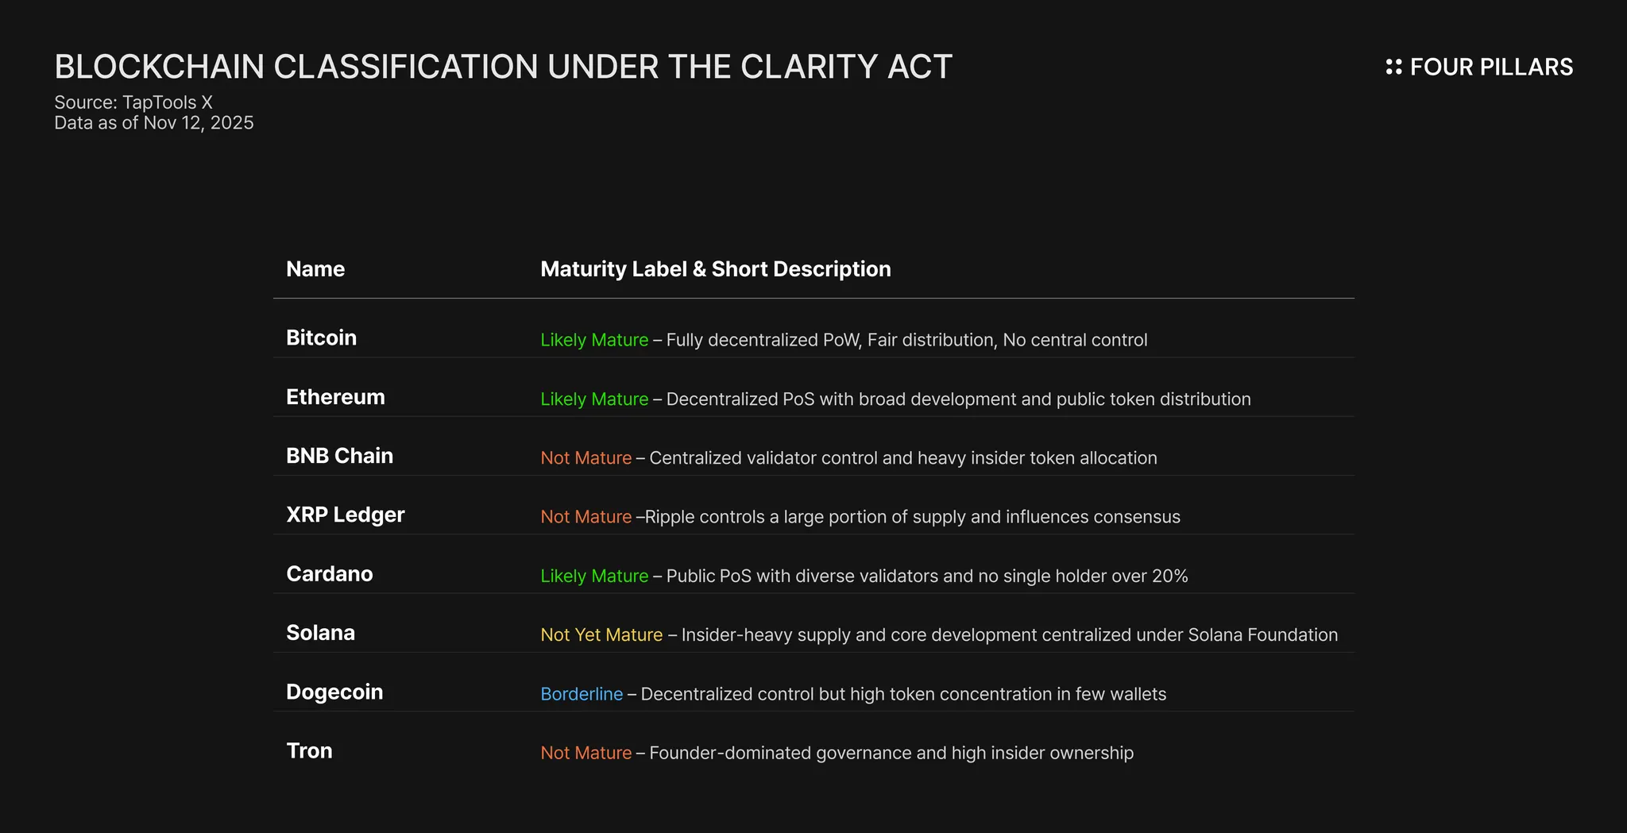This screenshot has width=1627, height=833.
Task: Click the Solana row name
Action: [320, 633]
